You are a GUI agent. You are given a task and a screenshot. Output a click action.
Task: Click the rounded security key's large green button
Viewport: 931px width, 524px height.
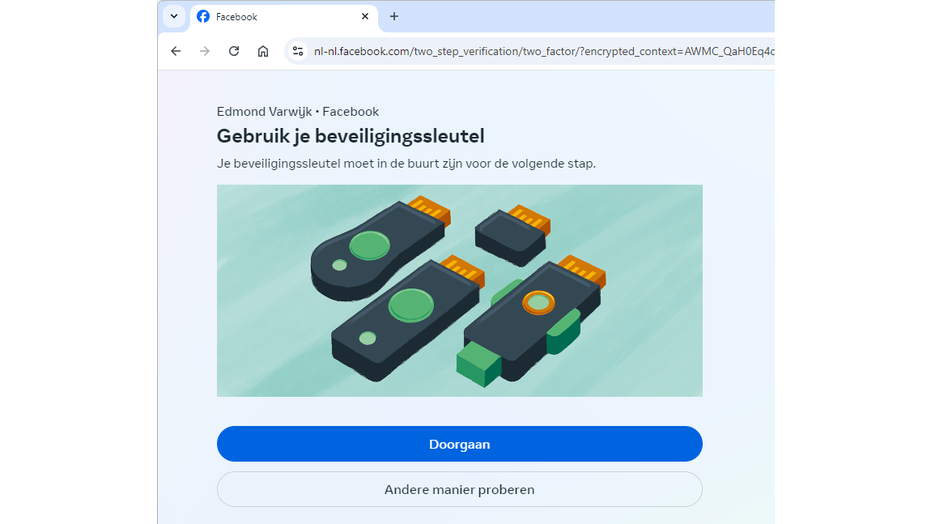click(369, 245)
